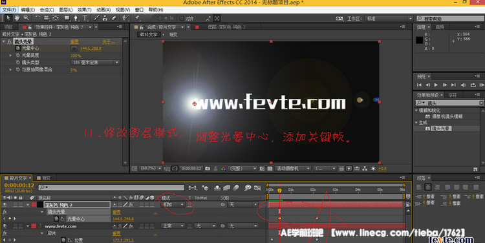Image resolution: width=485 pixels, height=243 pixels.
Task: Select the Roto Brush tool
Action: tap(125, 18)
